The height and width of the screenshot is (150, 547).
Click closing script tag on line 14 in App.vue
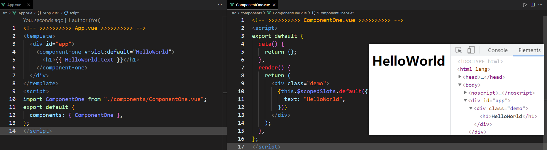click(38, 131)
